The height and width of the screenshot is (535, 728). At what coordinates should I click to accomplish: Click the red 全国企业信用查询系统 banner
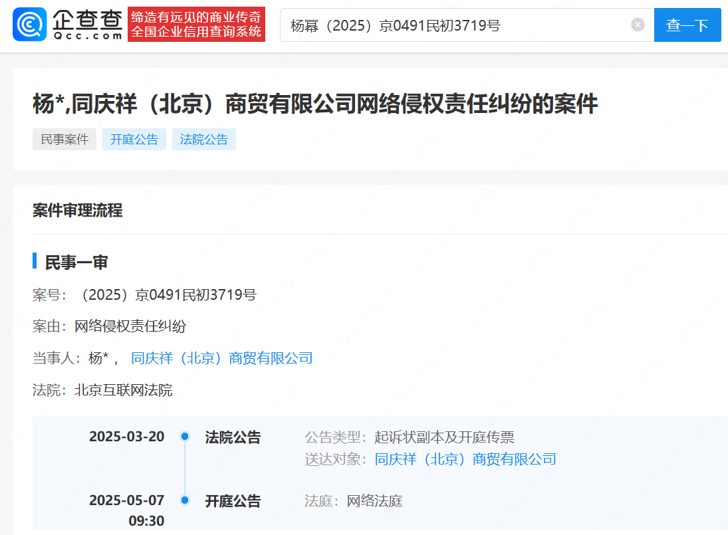tap(196, 24)
